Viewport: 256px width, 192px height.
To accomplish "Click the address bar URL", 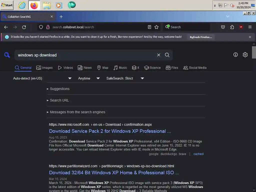I will click(73, 27).
